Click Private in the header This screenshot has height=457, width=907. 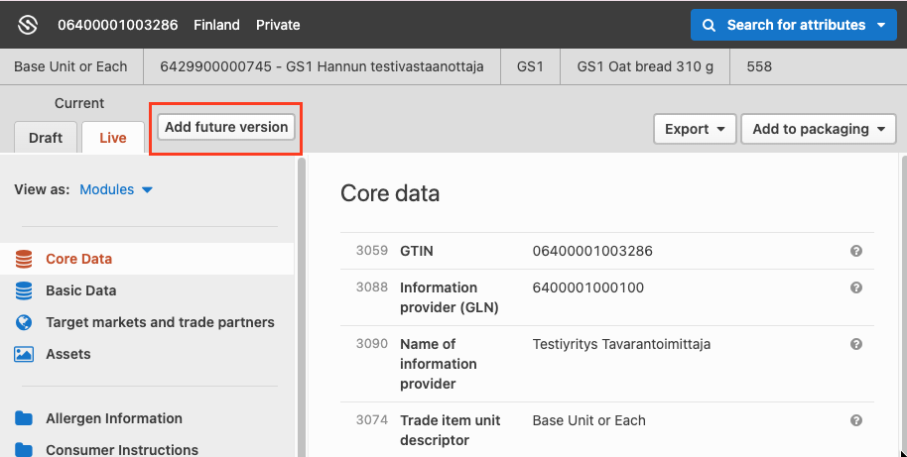[x=278, y=25]
